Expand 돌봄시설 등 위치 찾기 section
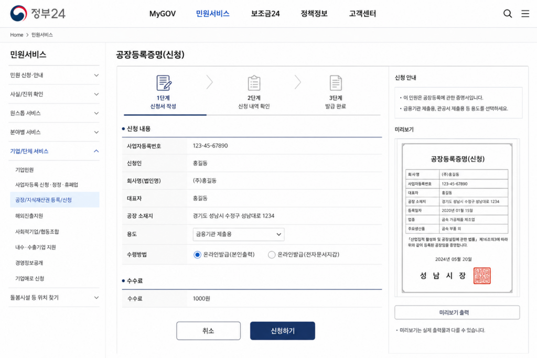The height and width of the screenshot is (358, 537). [54, 297]
